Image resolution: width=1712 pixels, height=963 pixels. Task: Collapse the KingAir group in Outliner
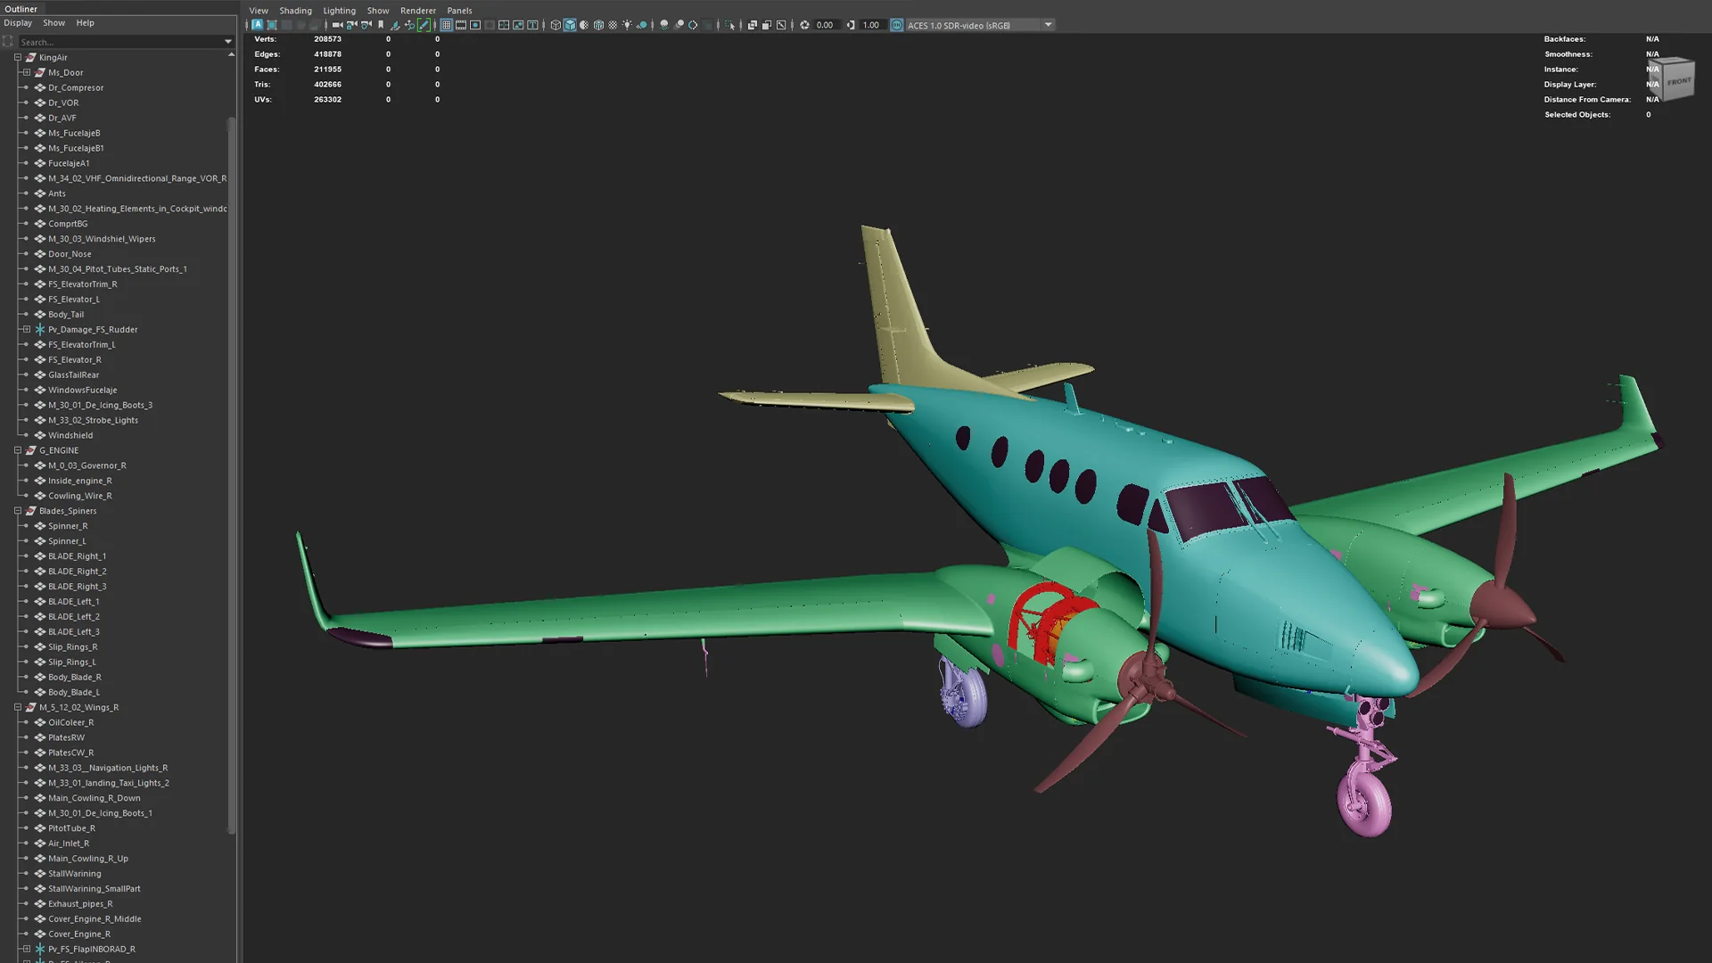click(18, 57)
